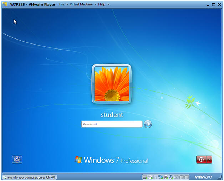224x181 pixels.
Task: Click the dropdown arrow beside Help
Action: click(108, 4)
